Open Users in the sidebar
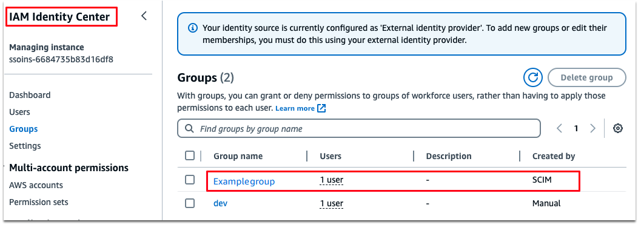The width and height of the screenshot is (641, 225). click(19, 112)
